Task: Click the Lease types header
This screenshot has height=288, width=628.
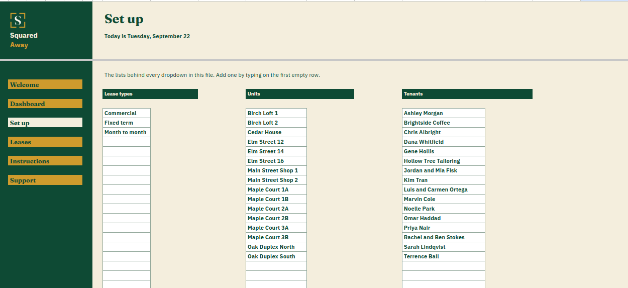Action: pos(150,94)
